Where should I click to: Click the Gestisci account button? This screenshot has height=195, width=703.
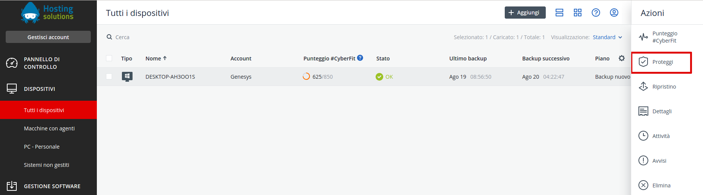click(x=48, y=37)
